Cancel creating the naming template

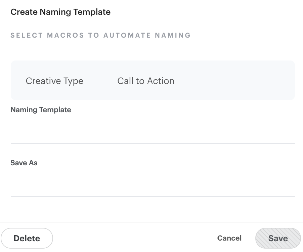point(229,238)
